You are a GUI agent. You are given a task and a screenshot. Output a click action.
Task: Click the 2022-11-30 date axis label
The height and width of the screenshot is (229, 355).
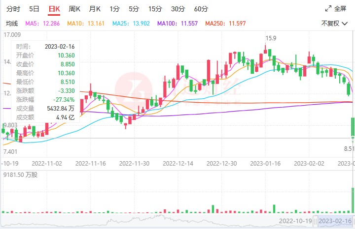point(134,163)
